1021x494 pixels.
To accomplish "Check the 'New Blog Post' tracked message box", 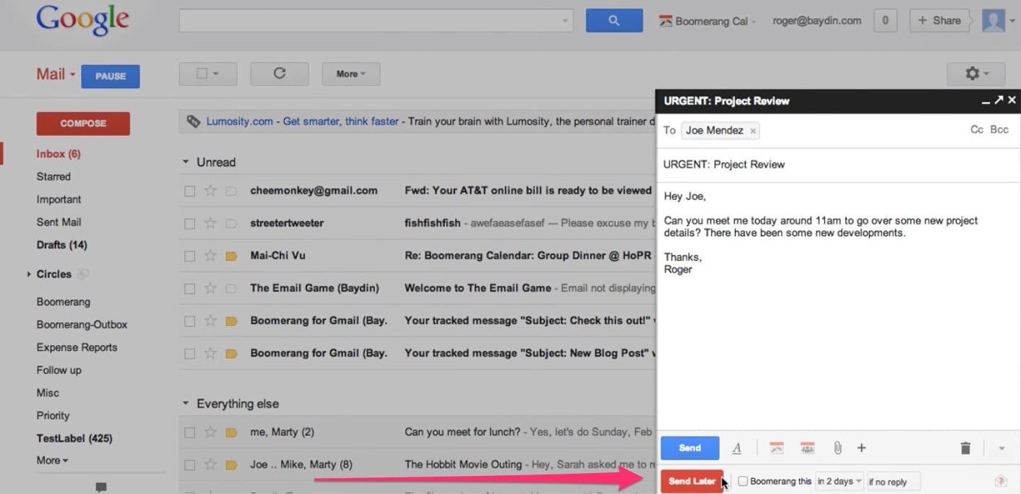I will coord(189,354).
